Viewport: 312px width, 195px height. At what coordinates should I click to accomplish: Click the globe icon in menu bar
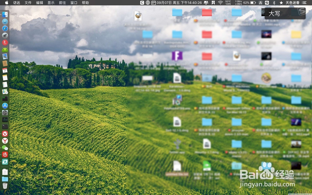(148, 2)
